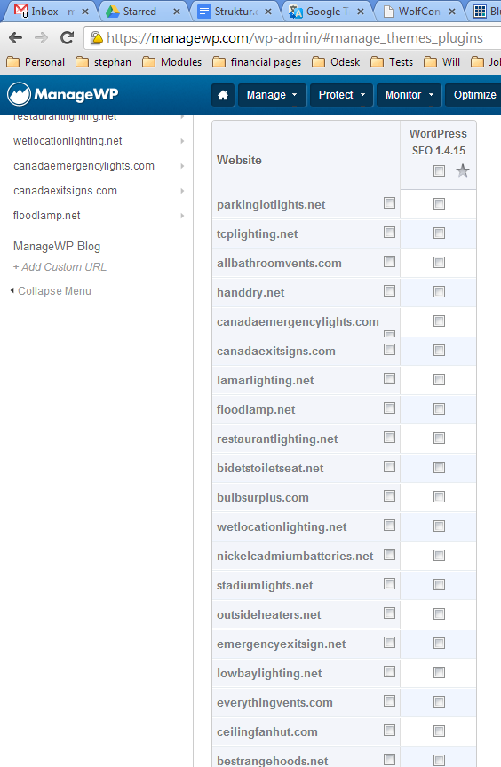The image size is (501, 767).
Task: Tick the WordPress SEO select-all checkbox
Action: pyautogui.click(x=440, y=170)
